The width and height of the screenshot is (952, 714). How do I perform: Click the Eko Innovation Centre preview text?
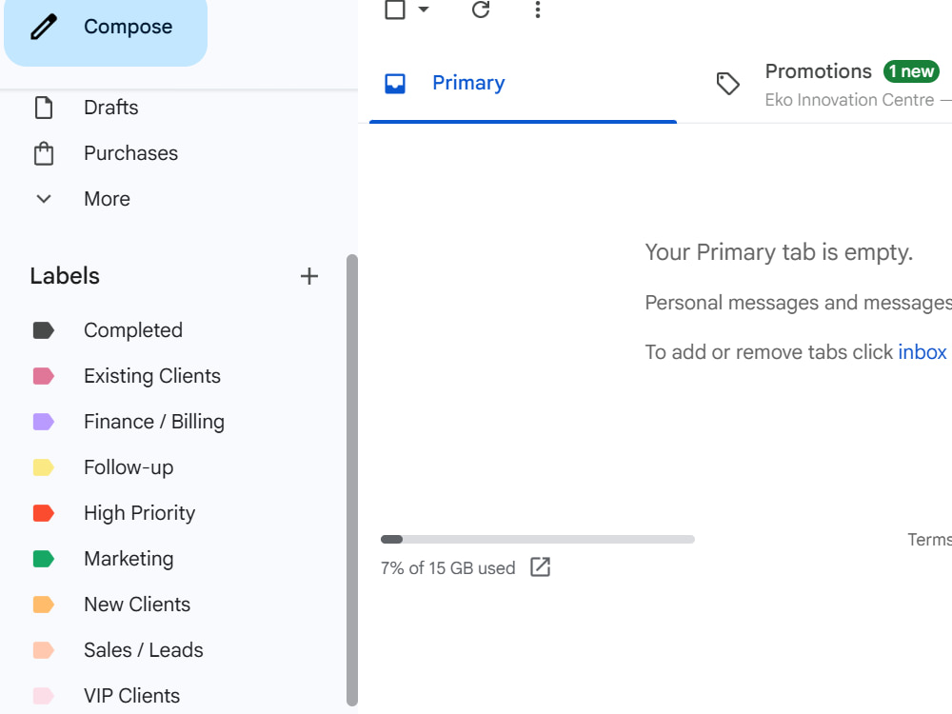coord(849,100)
